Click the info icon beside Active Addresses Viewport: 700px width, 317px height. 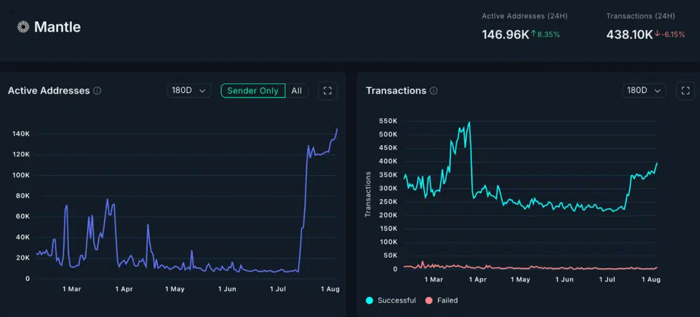pyautogui.click(x=97, y=91)
